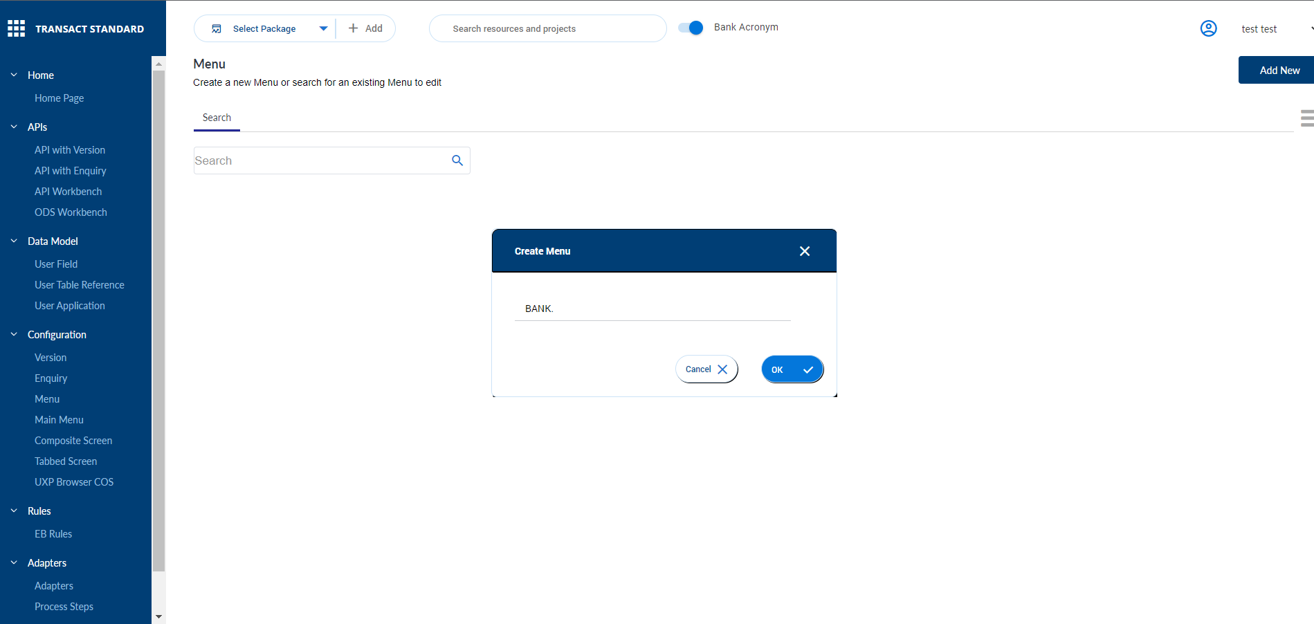Image resolution: width=1314 pixels, height=624 pixels.
Task: Open the Select Package dropdown
Action: coord(323,28)
